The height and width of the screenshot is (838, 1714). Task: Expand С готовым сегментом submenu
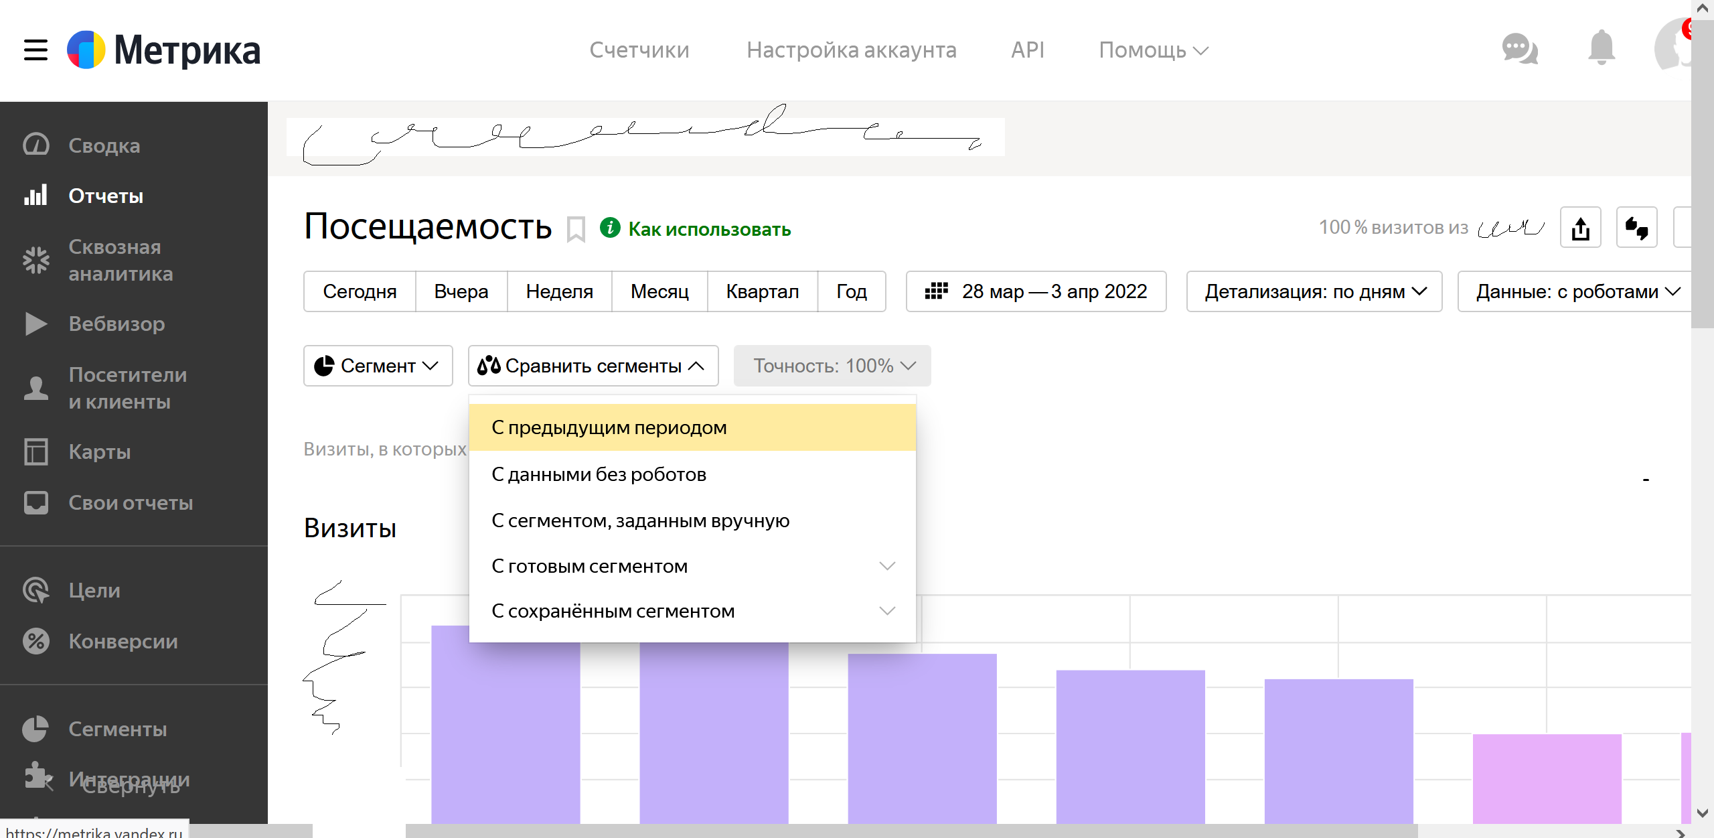tap(692, 566)
